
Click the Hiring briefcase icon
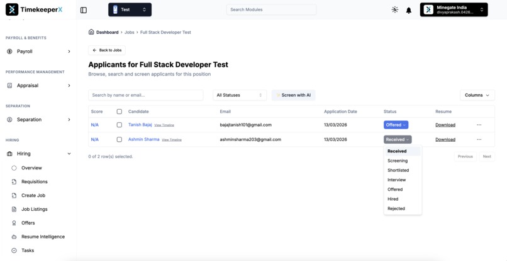(9, 154)
